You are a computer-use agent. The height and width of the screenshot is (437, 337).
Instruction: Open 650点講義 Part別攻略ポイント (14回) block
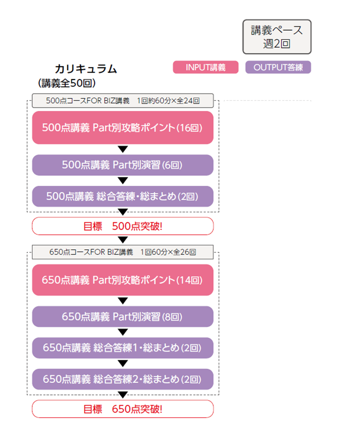click(123, 280)
